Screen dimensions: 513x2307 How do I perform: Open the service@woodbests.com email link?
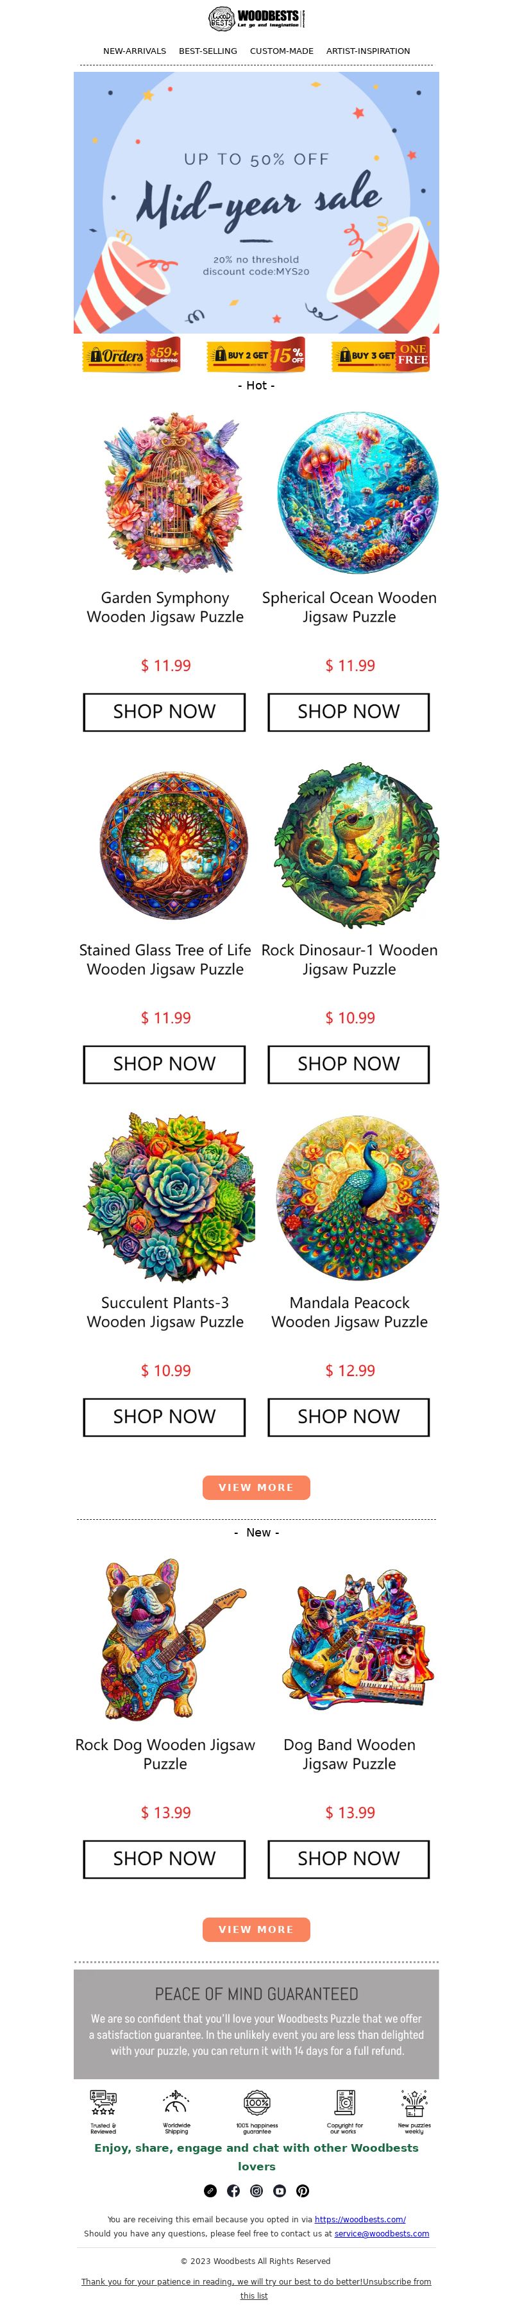pyautogui.click(x=382, y=2233)
